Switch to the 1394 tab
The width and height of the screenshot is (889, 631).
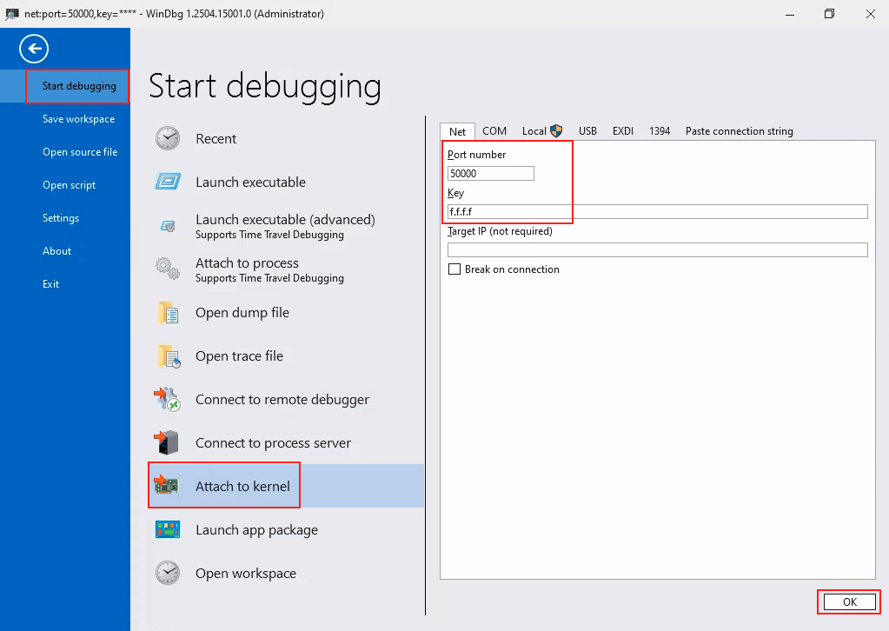660,131
